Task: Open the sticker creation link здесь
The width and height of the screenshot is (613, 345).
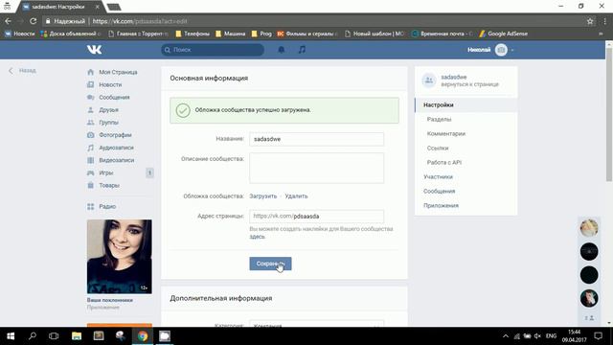Action: (x=258, y=237)
